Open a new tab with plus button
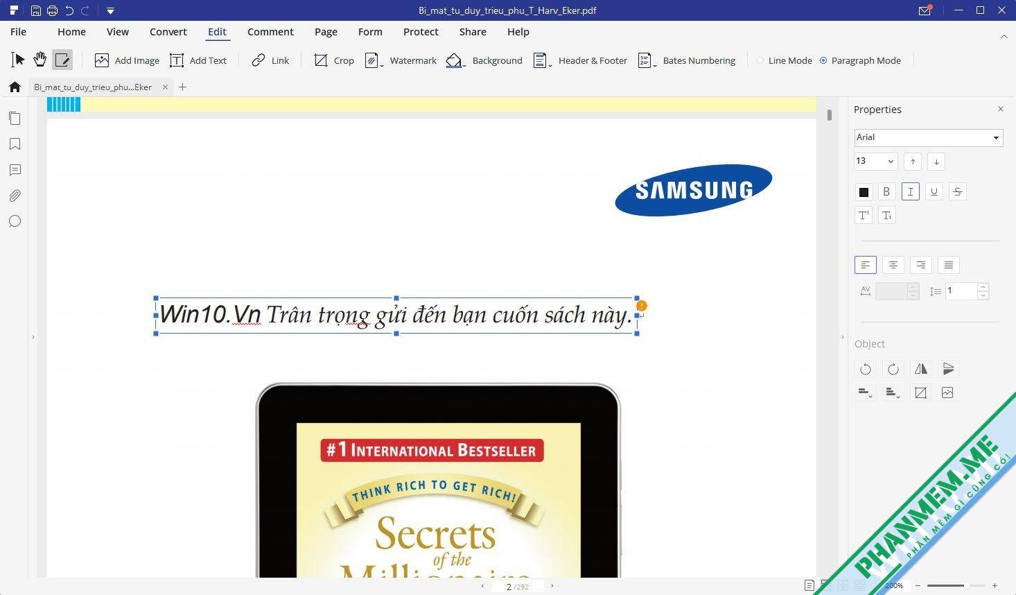This screenshot has width=1016, height=595. tap(183, 87)
